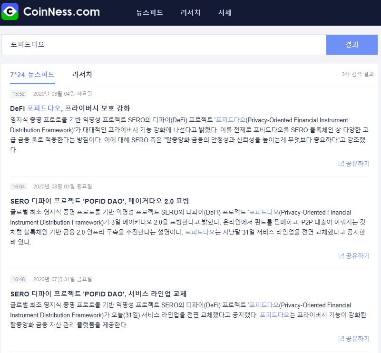Click the date 2020년 07월 31일 금요일

pos(63,279)
